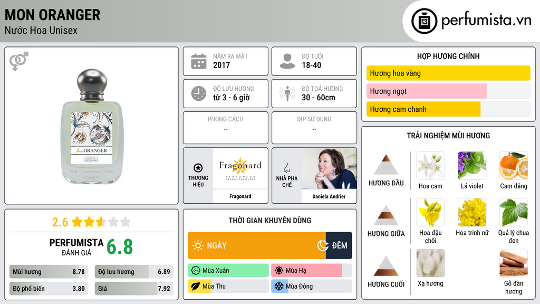Click the Trải nghiệm mùi hương heading

[x=448, y=136]
